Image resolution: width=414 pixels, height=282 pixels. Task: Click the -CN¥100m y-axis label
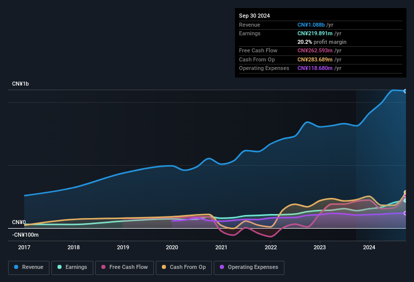coord(25,235)
